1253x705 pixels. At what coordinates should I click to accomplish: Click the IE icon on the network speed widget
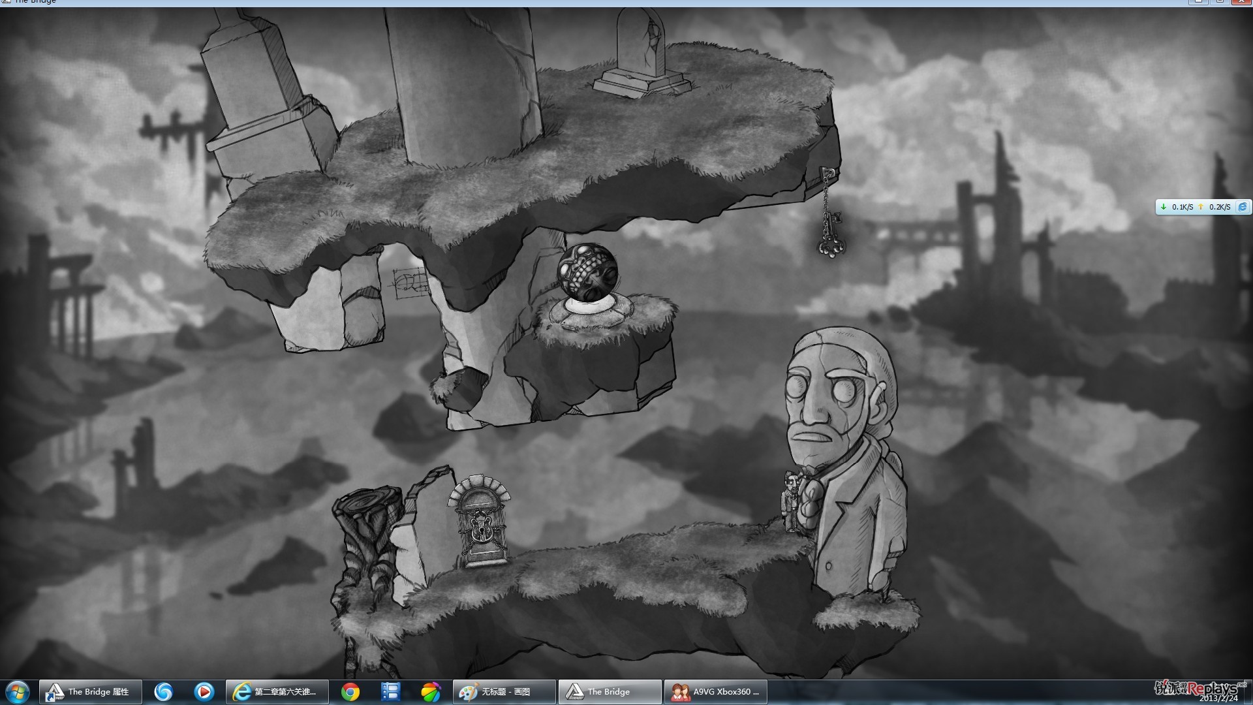(x=1243, y=207)
